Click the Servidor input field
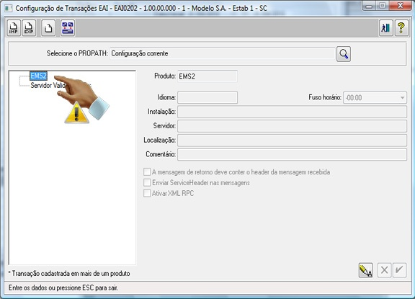Screen dimensions: 415x299 [x=292, y=126]
